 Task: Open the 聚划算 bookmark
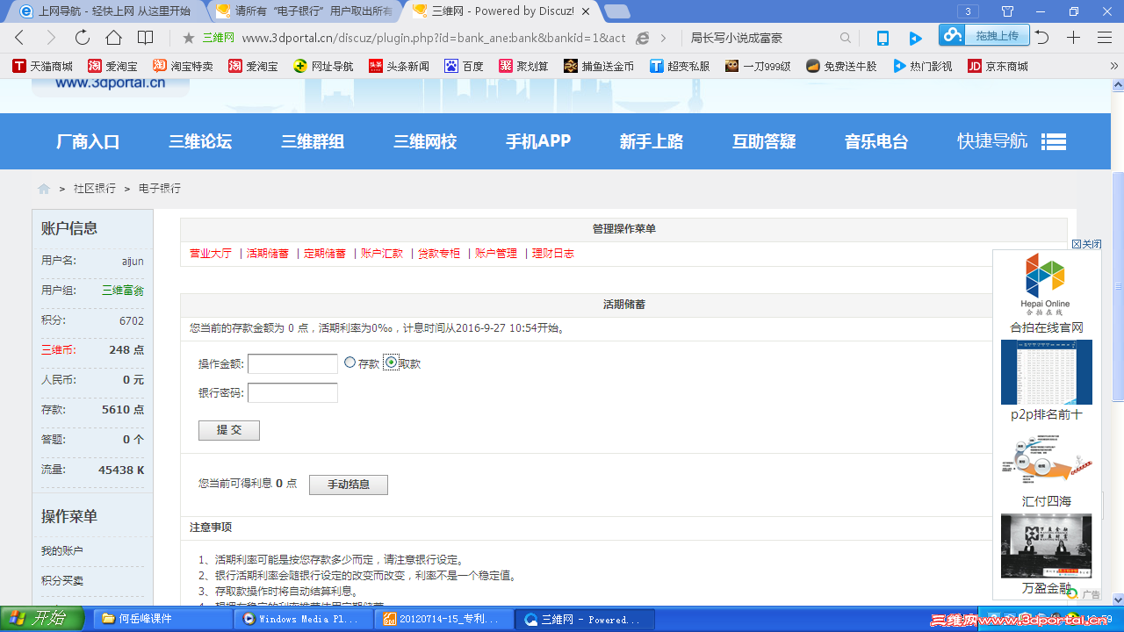click(x=523, y=66)
